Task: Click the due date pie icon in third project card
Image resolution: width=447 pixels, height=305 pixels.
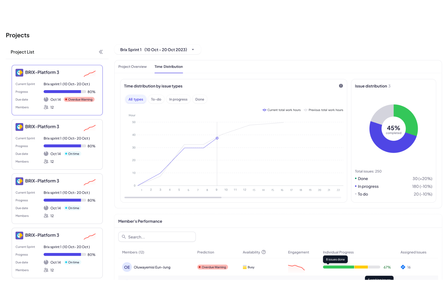Action: coord(46,208)
